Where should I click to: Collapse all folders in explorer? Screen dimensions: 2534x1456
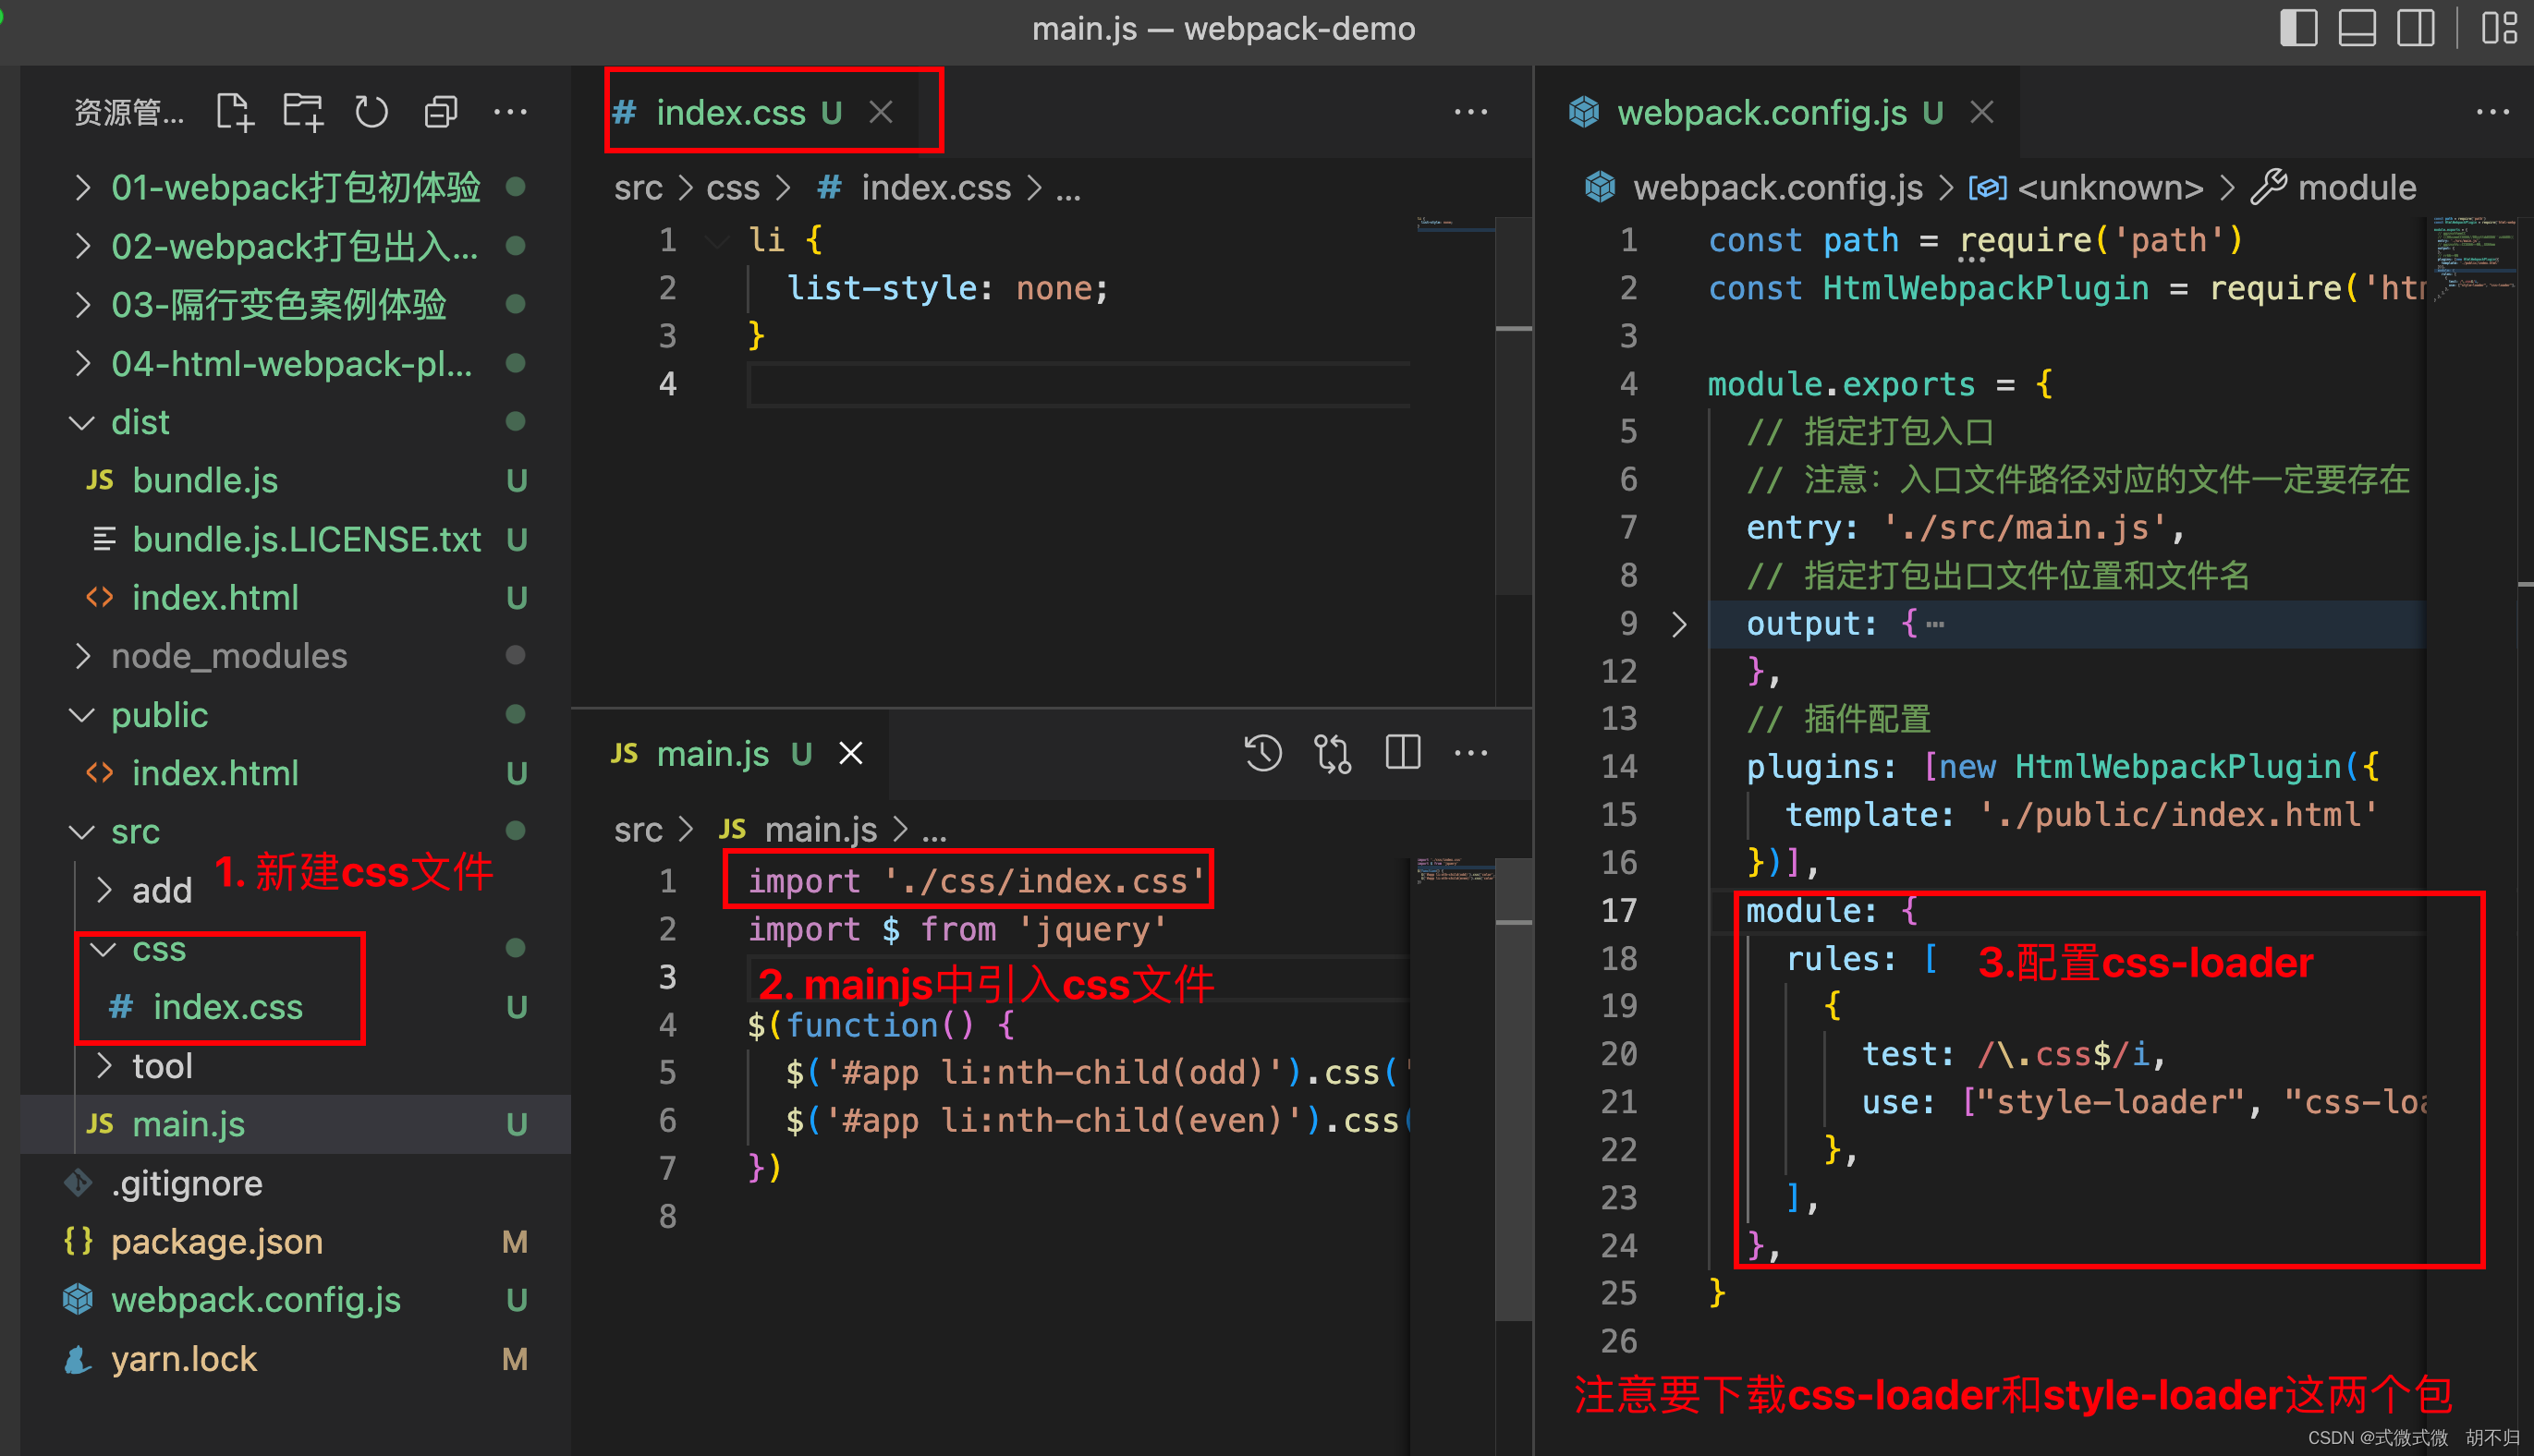(440, 111)
